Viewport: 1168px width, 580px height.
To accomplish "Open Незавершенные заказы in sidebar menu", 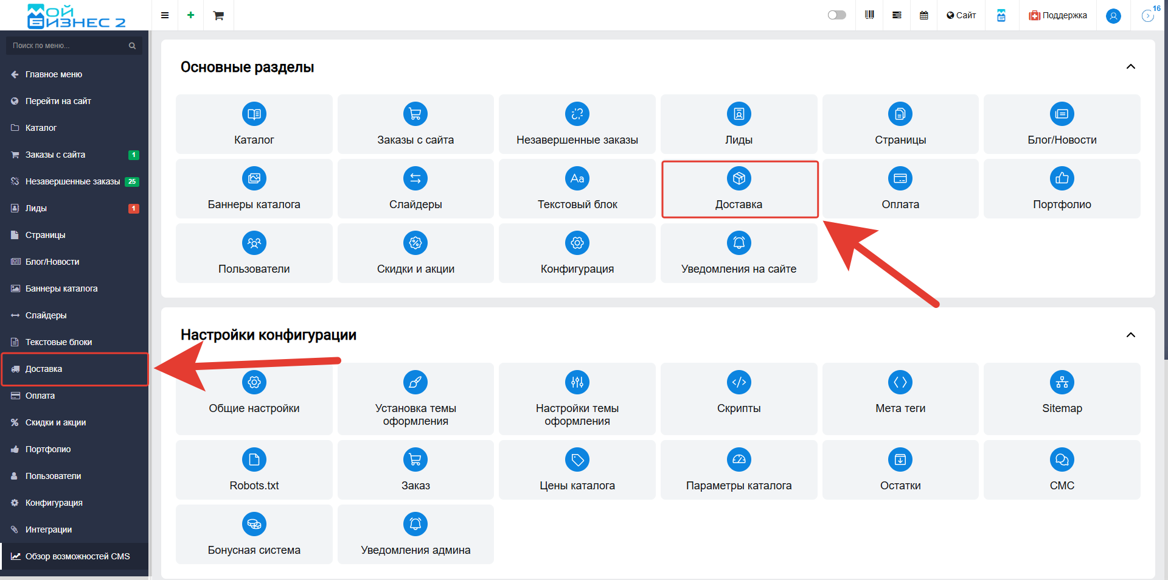I will tap(72, 181).
